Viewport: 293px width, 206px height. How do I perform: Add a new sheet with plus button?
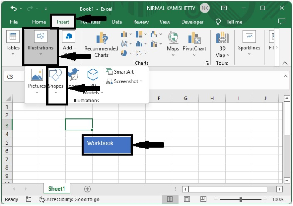[x=87, y=189]
